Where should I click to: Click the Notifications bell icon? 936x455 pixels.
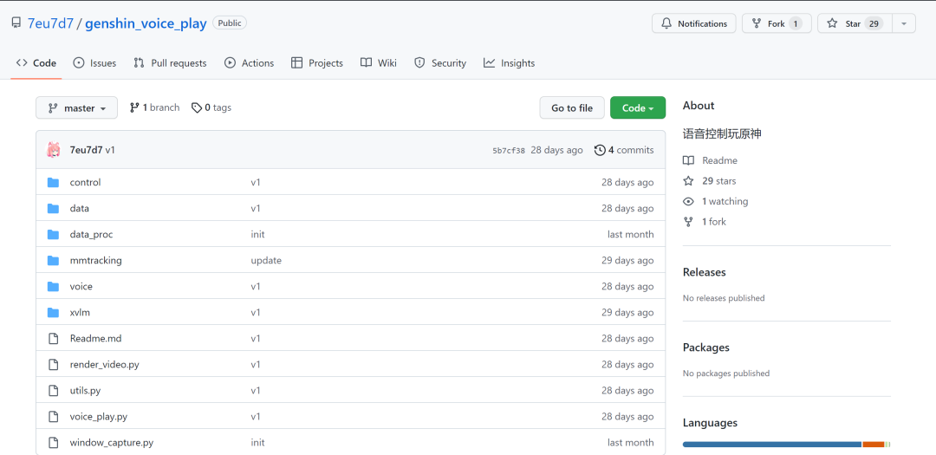click(666, 24)
